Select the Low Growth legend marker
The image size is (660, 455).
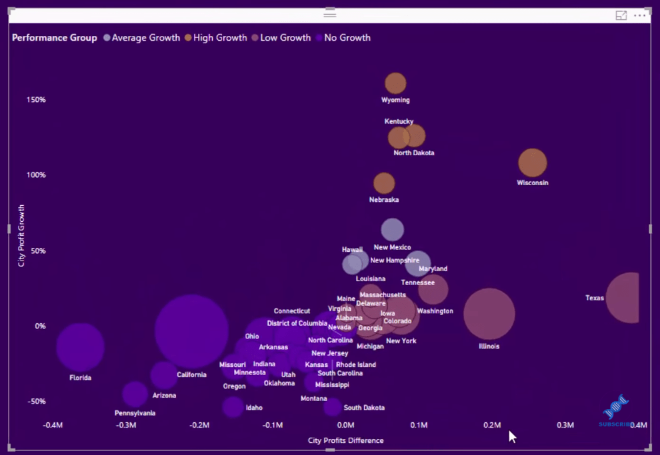click(x=255, y=37)
